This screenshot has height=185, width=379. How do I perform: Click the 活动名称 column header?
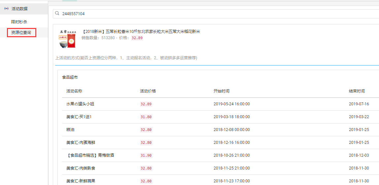[x=74, y=91]
